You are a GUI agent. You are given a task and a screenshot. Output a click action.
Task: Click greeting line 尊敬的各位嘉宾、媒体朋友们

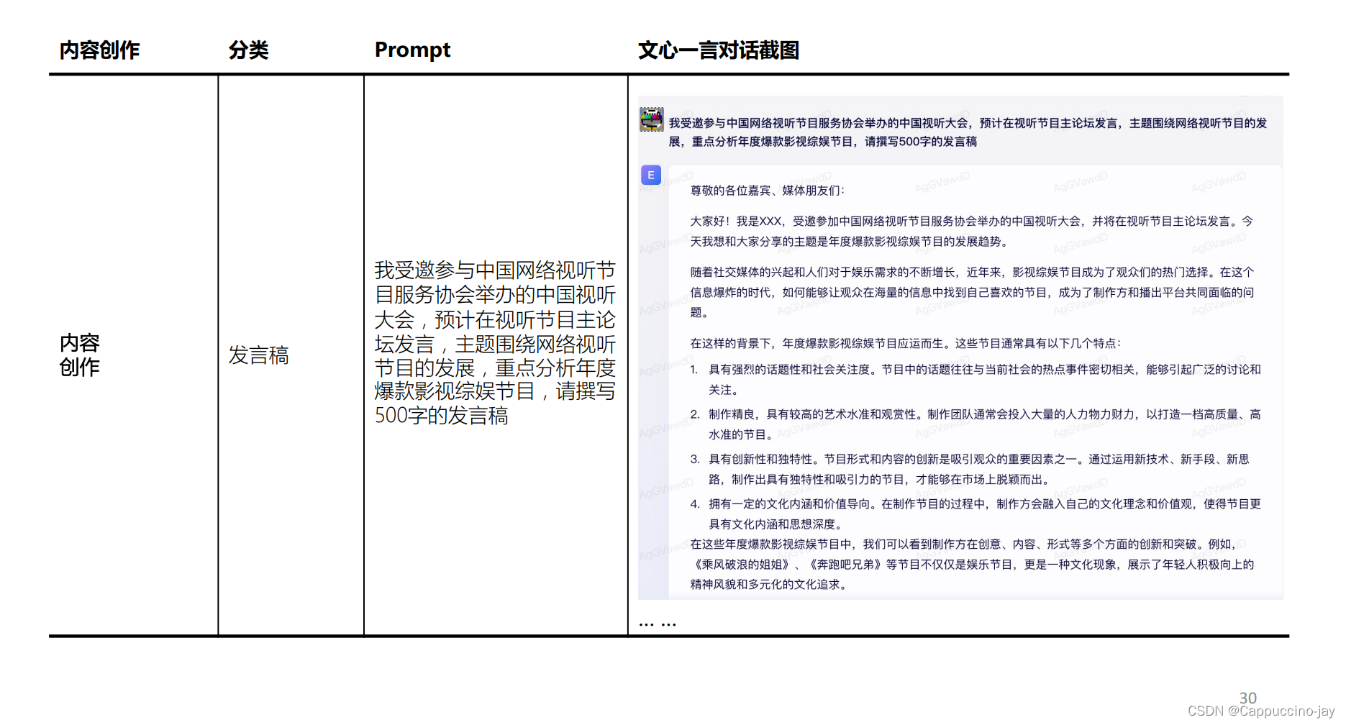pos(768,191)
